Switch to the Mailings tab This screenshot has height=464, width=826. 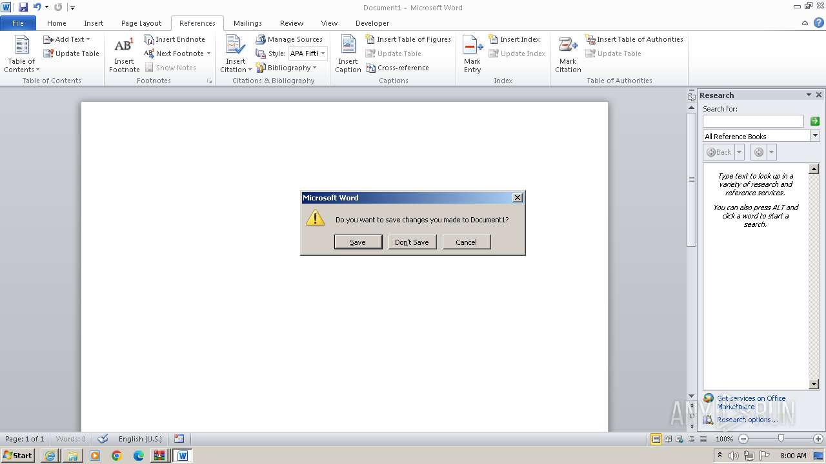tap(248, 23)
